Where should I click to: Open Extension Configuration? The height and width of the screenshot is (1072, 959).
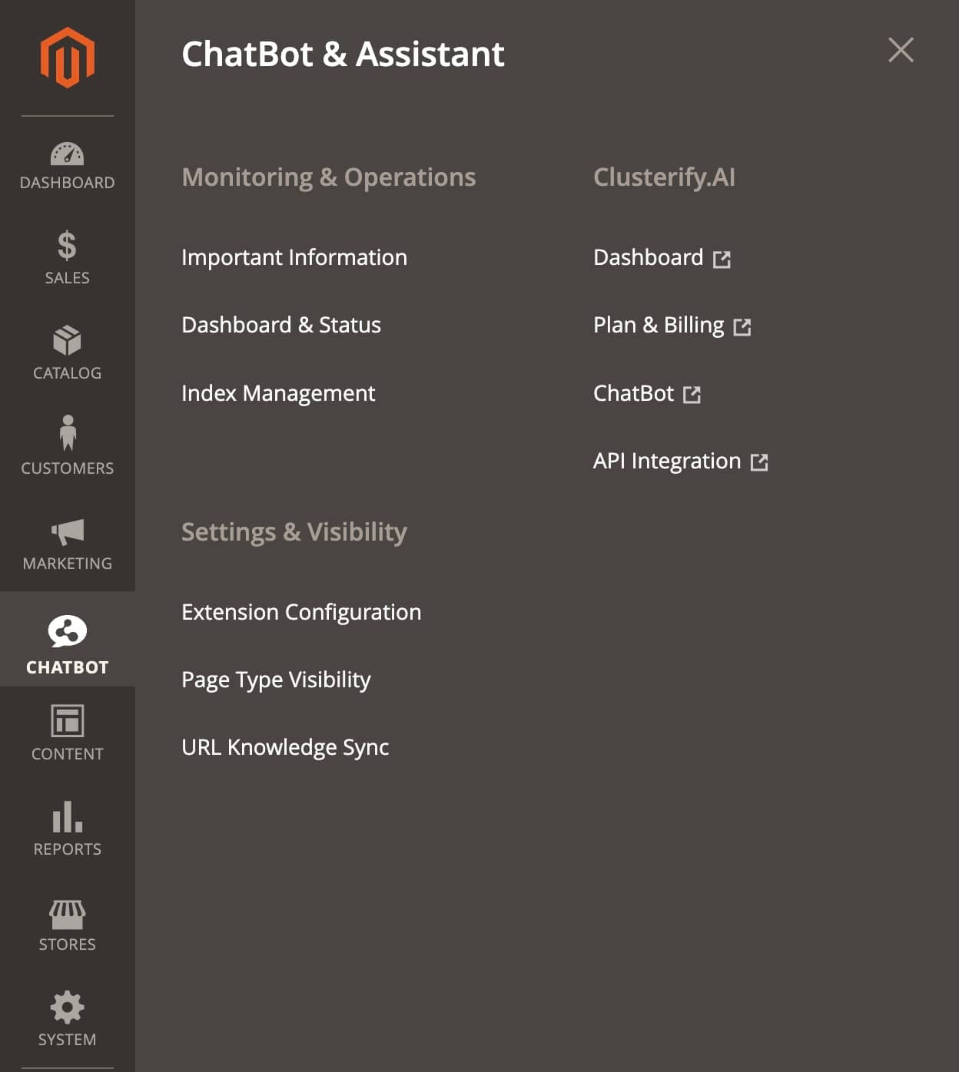click(301, 612)
